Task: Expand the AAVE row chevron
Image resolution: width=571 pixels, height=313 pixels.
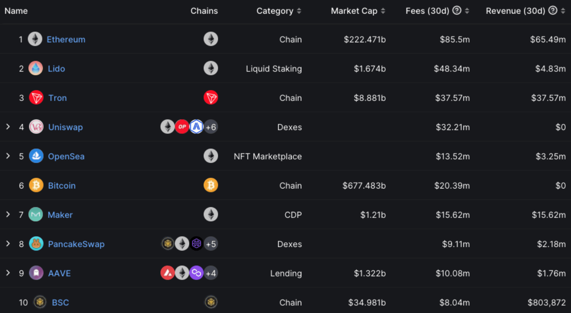Action: tap(8, 273)
